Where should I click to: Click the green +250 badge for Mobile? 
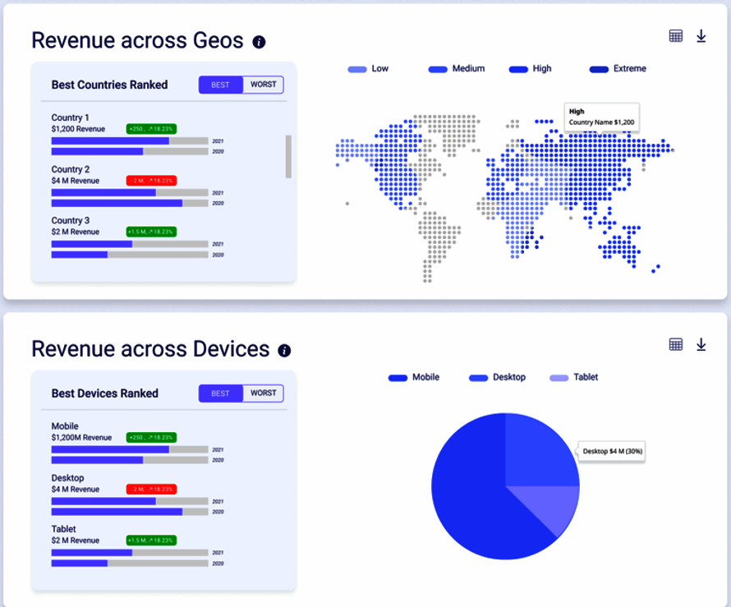pos(151,437)
